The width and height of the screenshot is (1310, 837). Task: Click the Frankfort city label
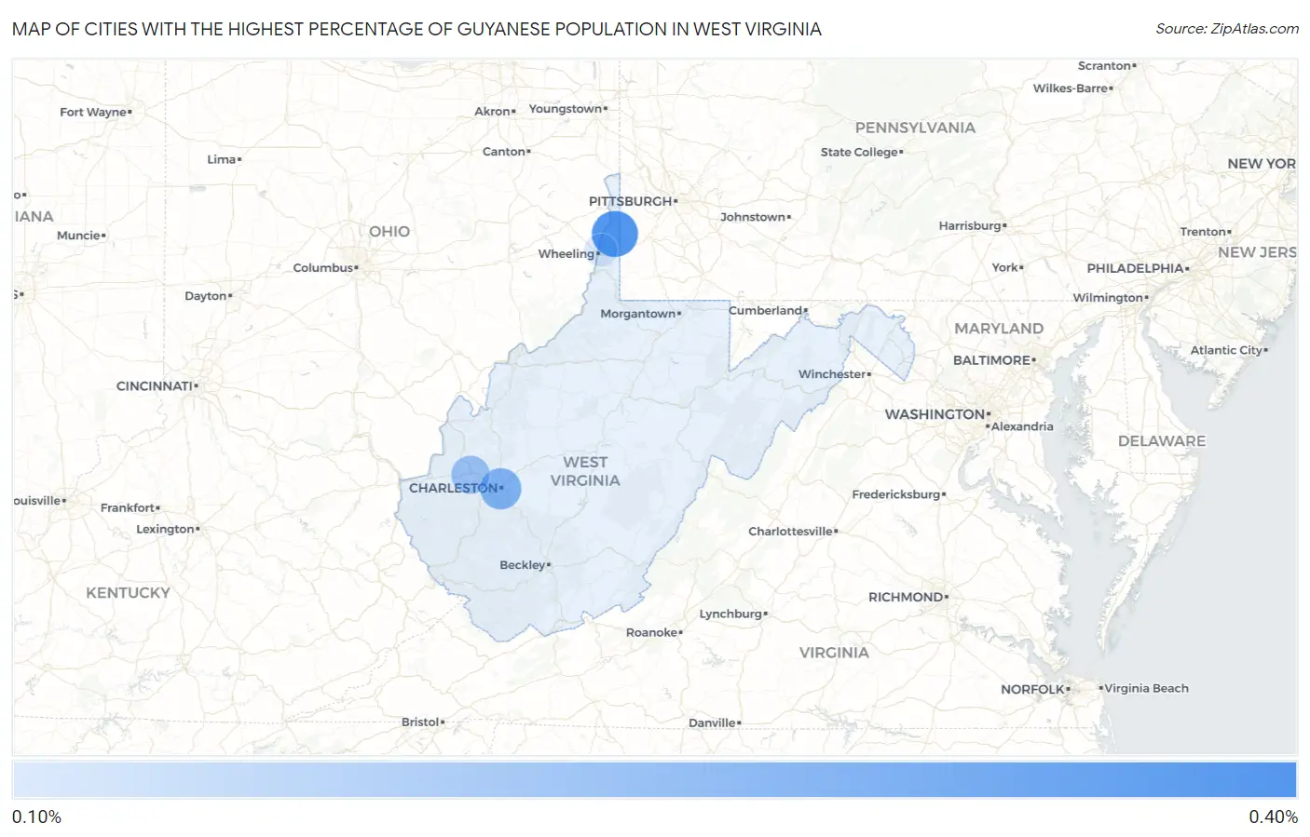pos(128,508)
